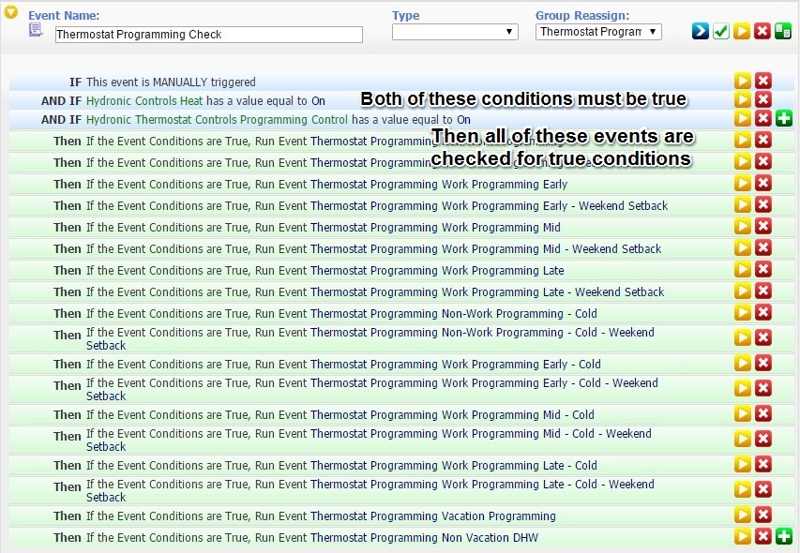800x553 pixels.
Task: Click the yellow arrow icon in the event header
Action: pyautogui.click(x=742, y=31)
